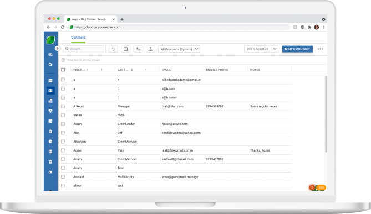The width and height of the screenshot is (371, 214).
Task: Reload the page with the refresh icon
Action: (x=63, y=27)
